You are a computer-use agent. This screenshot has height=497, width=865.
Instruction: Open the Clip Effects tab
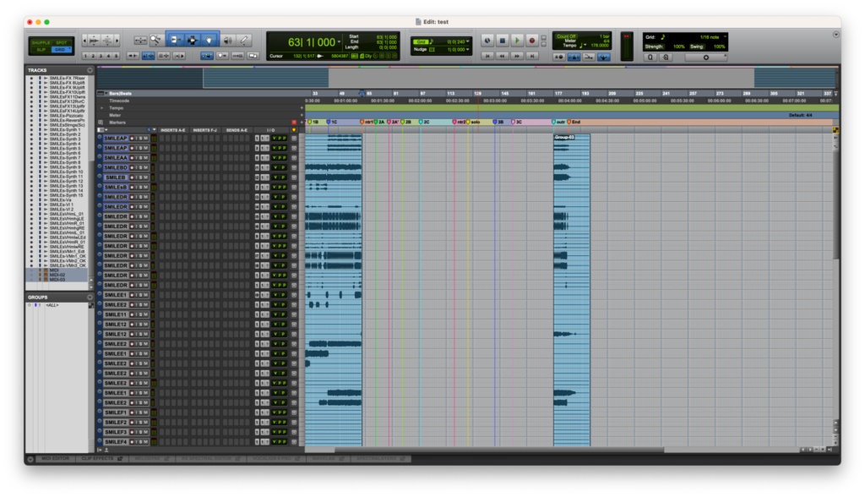coord(101,459)
